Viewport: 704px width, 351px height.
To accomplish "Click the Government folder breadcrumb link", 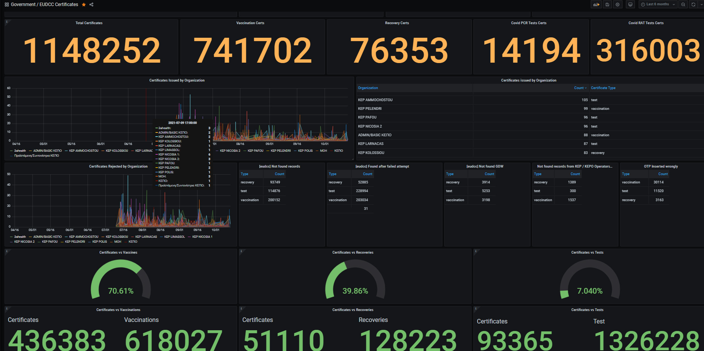I will point(23,5).
